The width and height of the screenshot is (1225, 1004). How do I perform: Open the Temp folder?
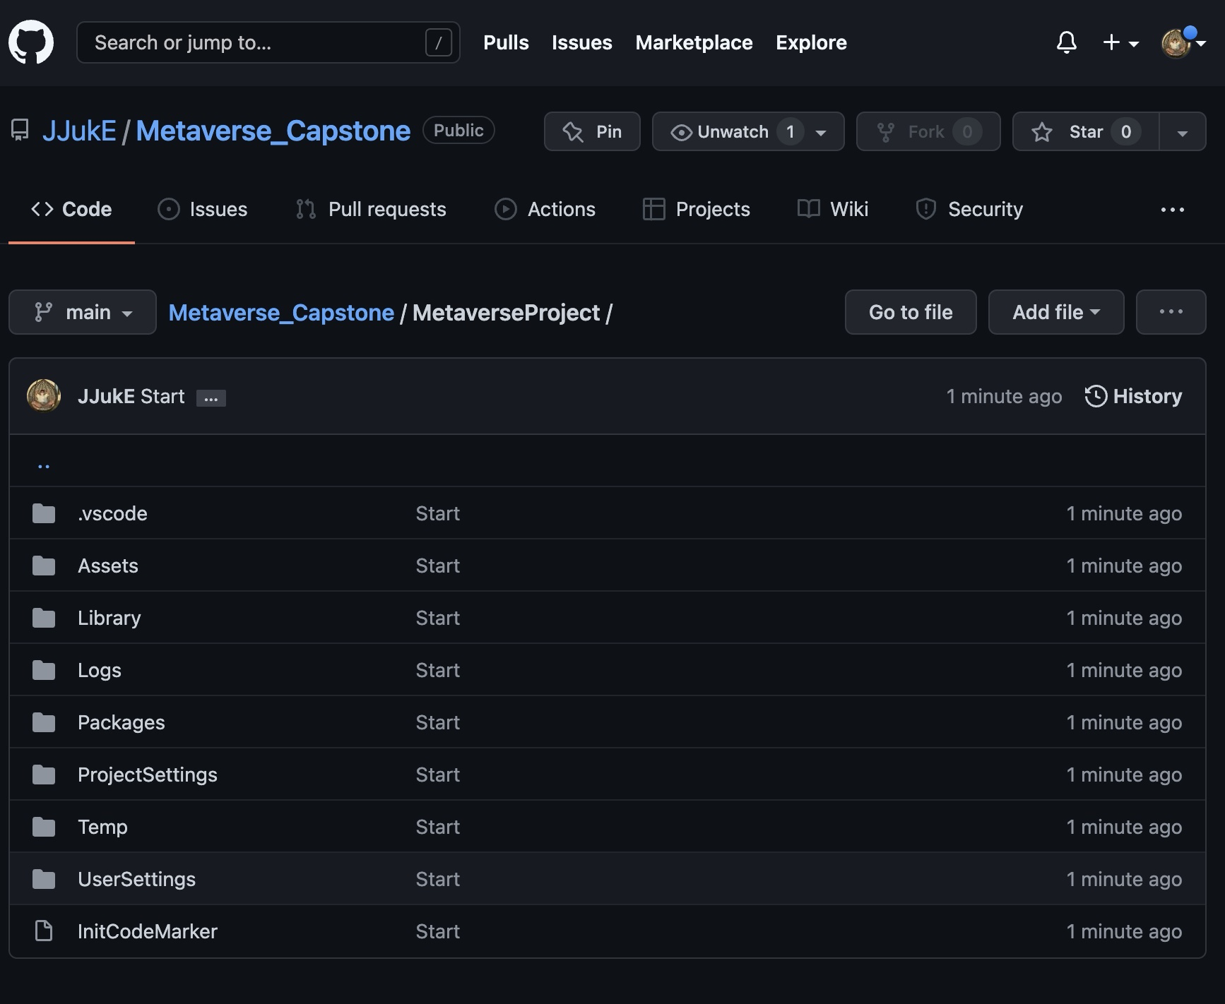[102, 827]
